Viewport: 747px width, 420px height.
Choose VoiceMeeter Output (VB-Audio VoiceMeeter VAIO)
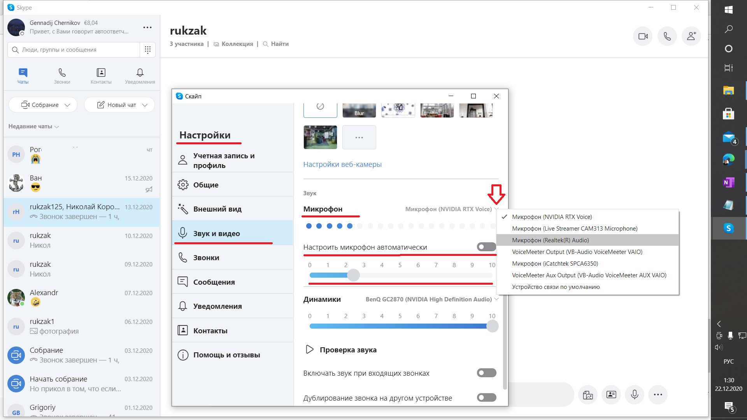[587, 252]
